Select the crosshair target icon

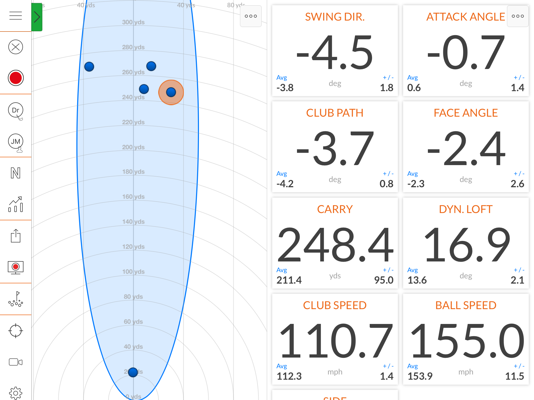click(16, 331)
